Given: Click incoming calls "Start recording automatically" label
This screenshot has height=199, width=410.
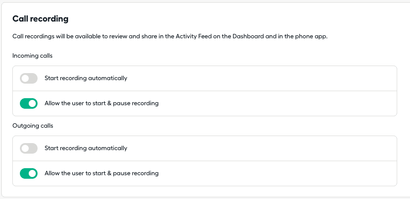Looking at the screenshot, I should 86,78.
